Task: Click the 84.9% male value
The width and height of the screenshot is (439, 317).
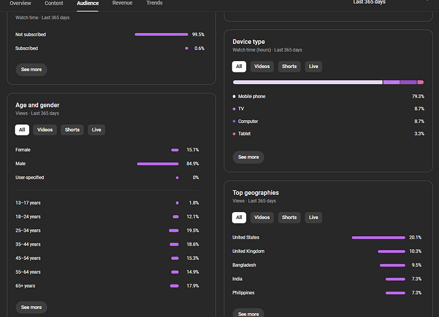Action: point(193,164)
